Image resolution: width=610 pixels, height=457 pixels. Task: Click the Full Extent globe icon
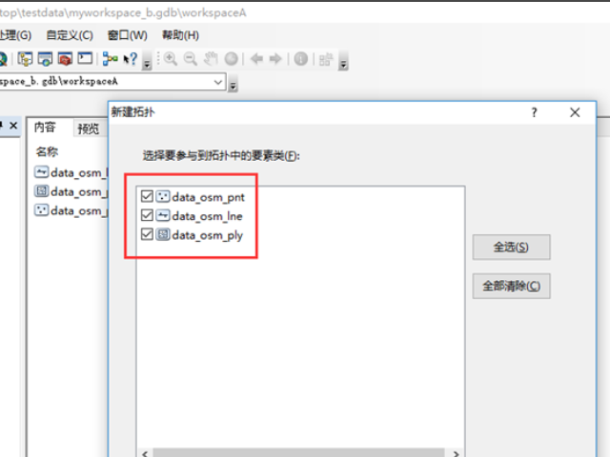click(231, 59)
